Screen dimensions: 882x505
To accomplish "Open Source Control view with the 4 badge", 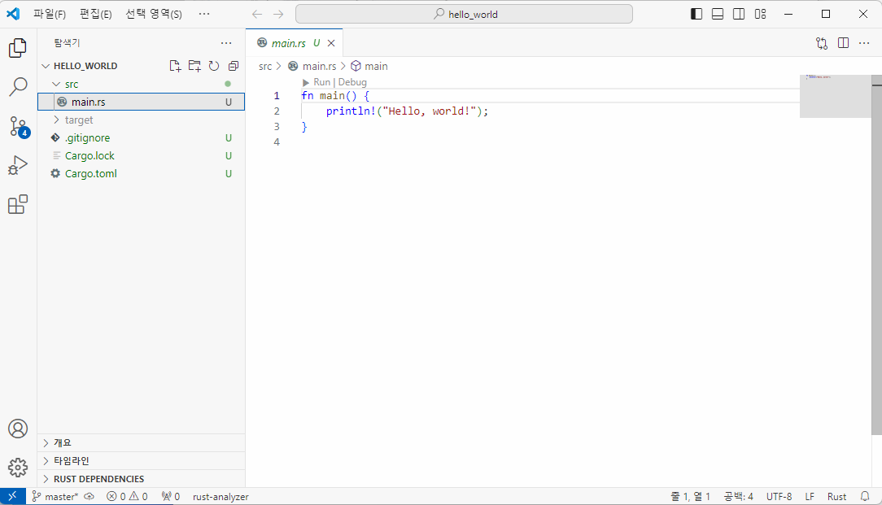I will (18, 127).
